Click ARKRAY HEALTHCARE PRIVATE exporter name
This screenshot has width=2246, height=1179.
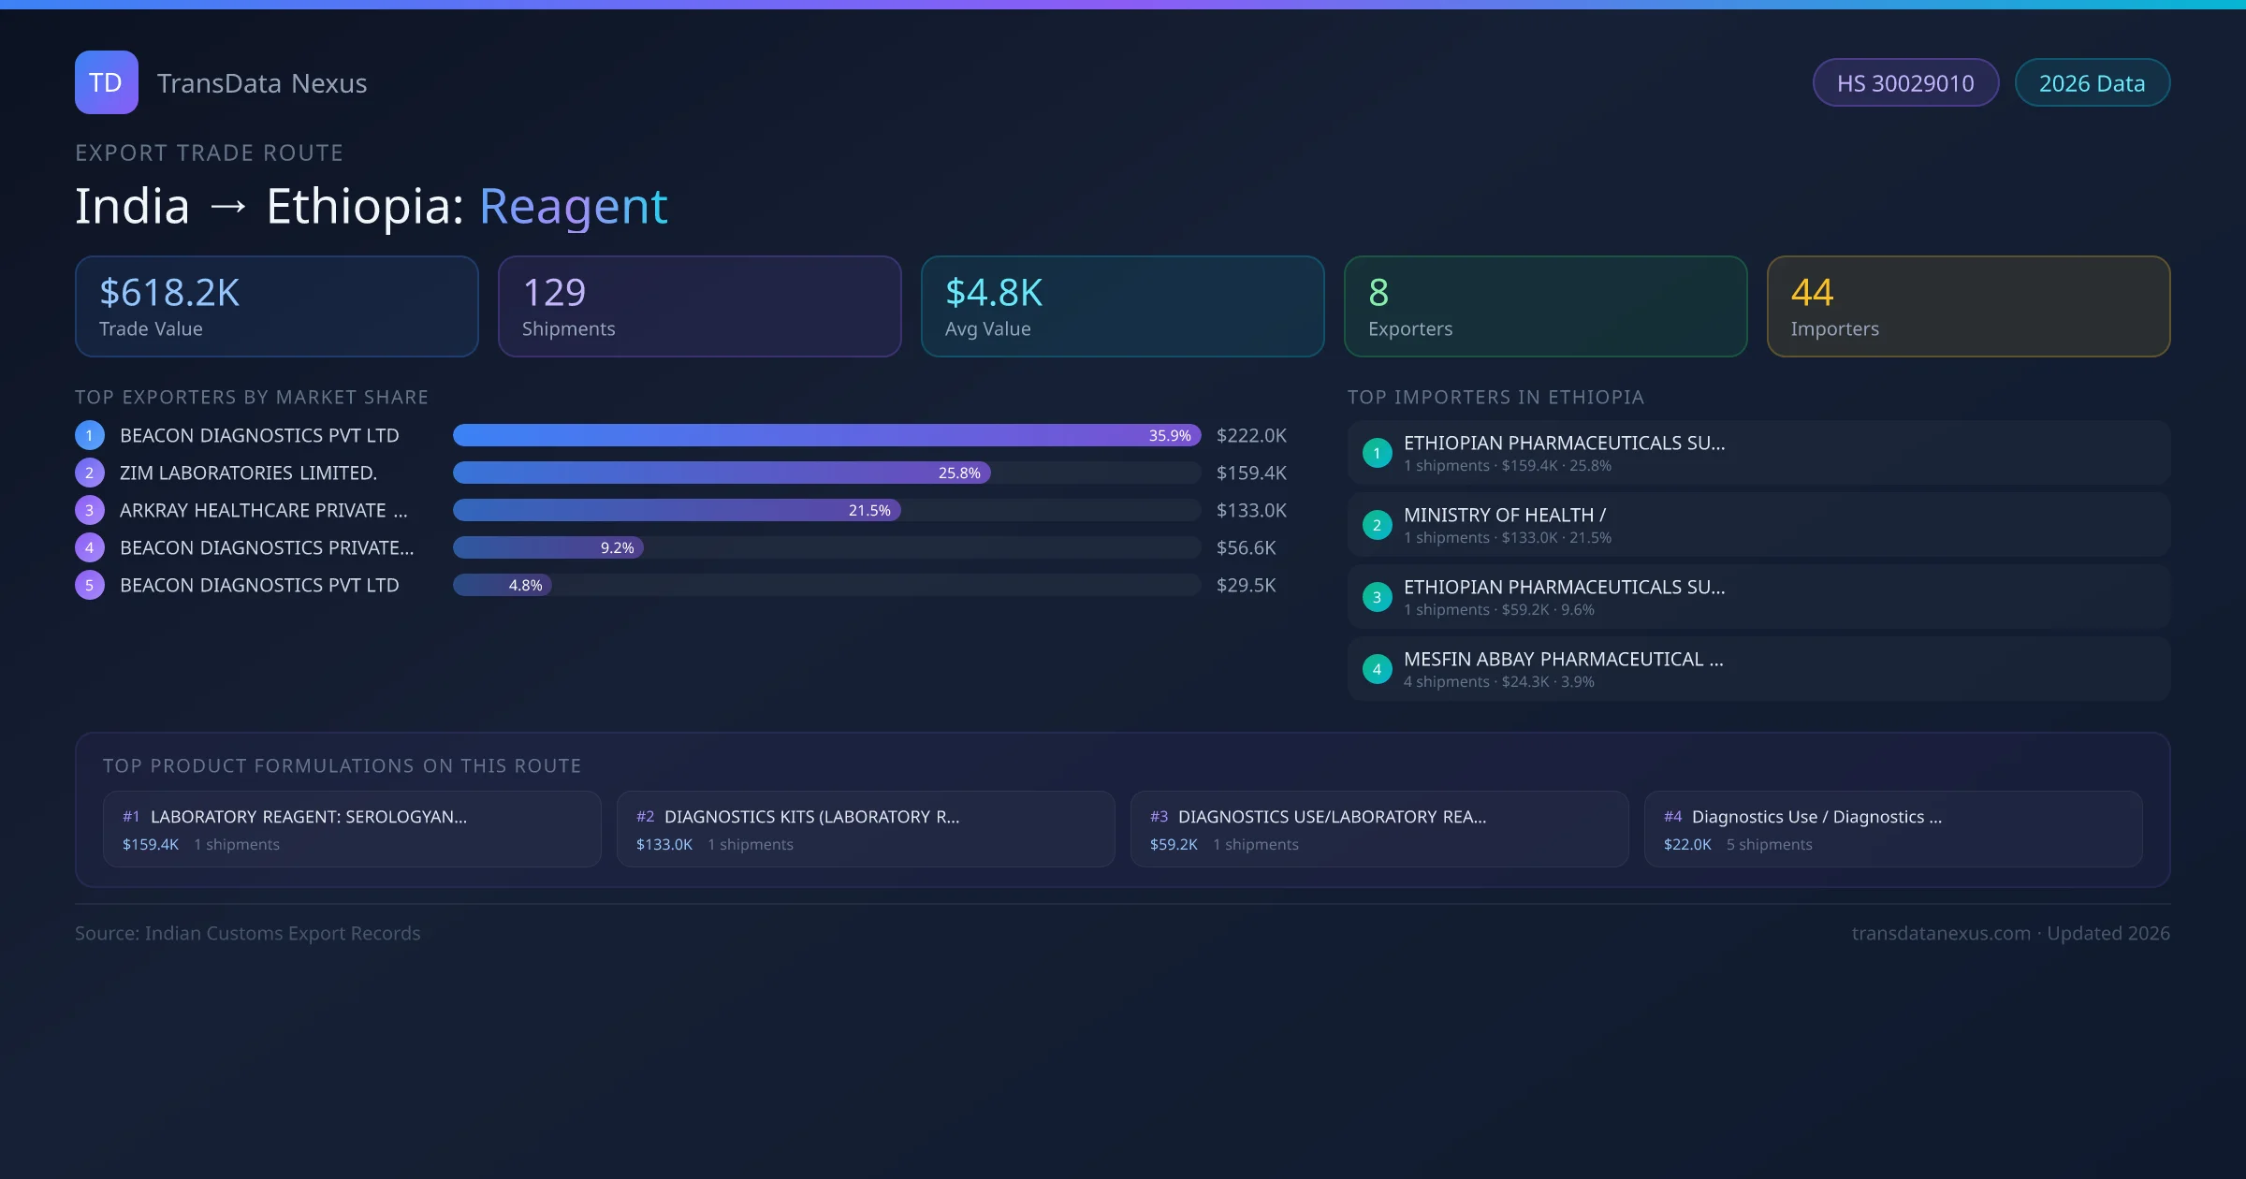[x=263, y=510]
